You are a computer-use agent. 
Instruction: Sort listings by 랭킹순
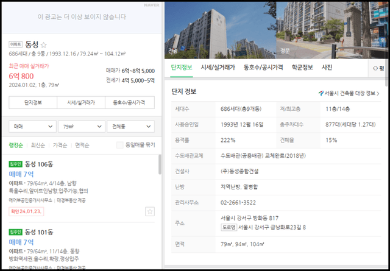pos(16,145)
